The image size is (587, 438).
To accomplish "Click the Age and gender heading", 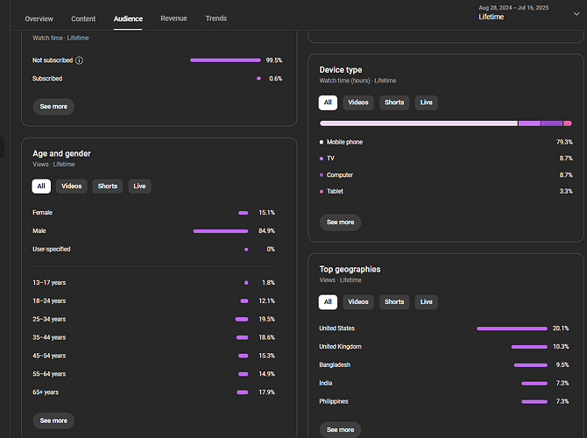I will point(62,154).
